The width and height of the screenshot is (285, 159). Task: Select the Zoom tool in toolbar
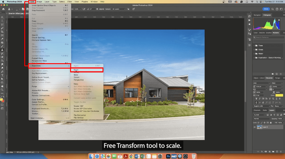coord(2,90)
